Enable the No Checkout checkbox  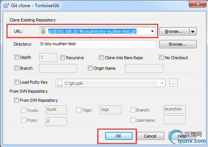pyautogui.click(x=161, y=58)
